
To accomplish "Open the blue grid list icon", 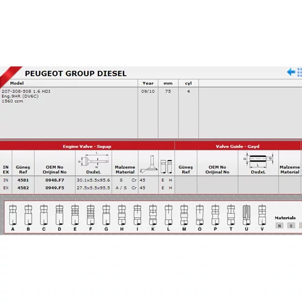I will (300, 72).
